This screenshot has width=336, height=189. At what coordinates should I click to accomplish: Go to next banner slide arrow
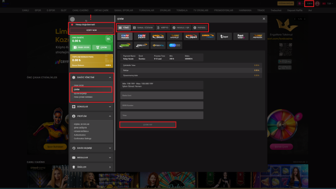pos(305,19)
